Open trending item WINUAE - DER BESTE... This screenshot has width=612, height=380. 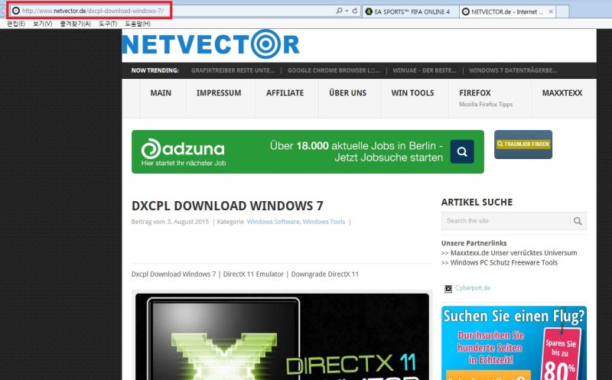click(425, 70)
